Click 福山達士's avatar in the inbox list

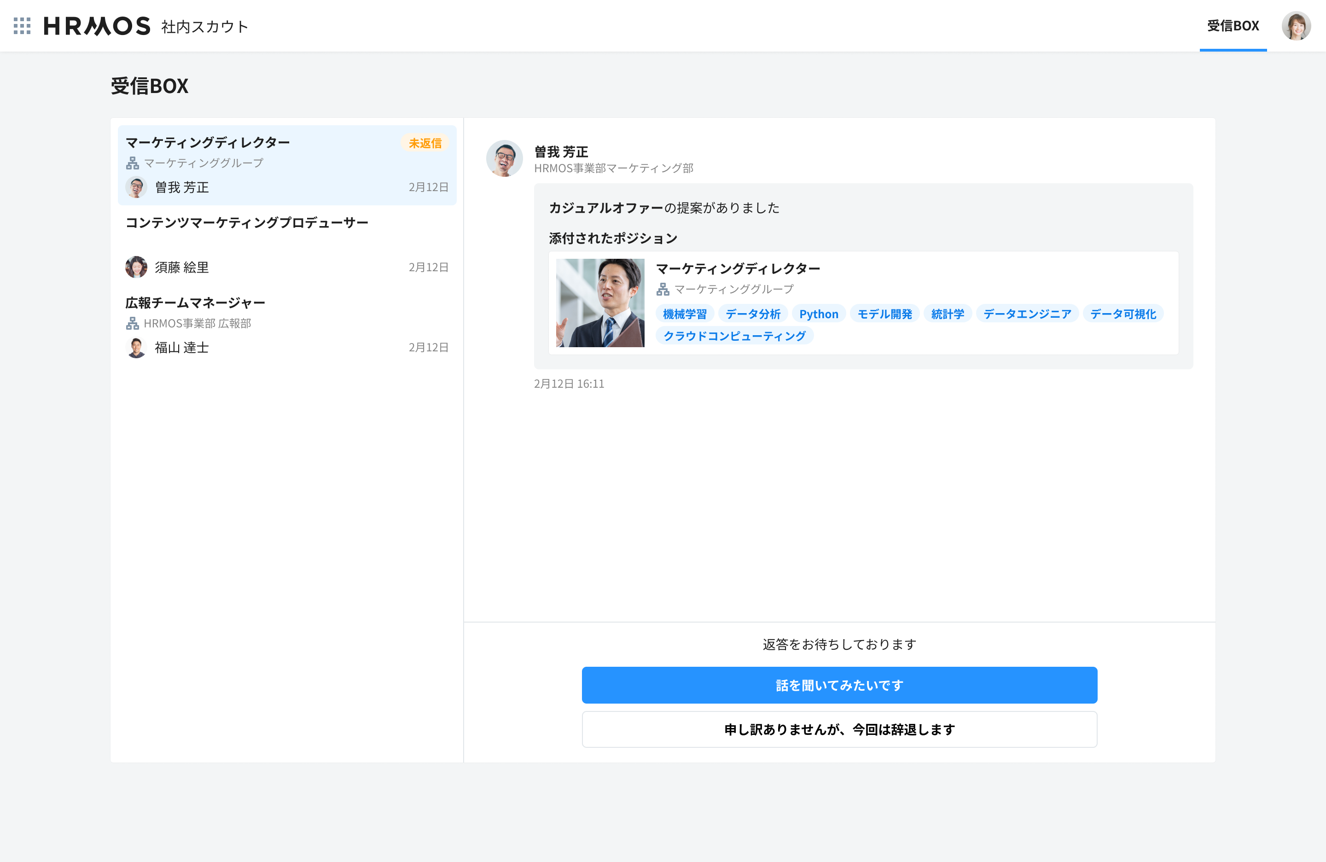coord(136,347)
